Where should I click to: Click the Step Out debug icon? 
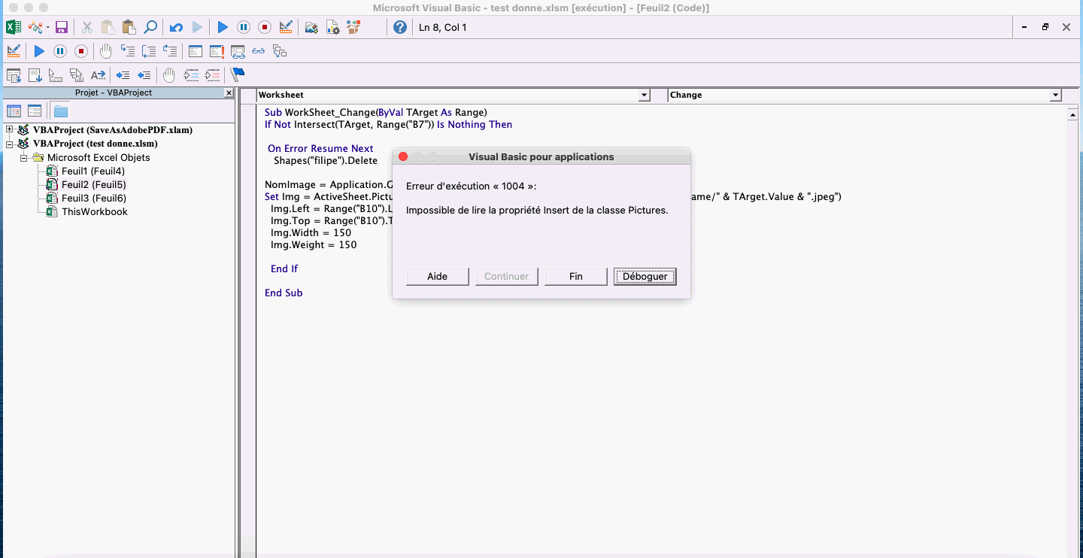[x=170, y=51]
